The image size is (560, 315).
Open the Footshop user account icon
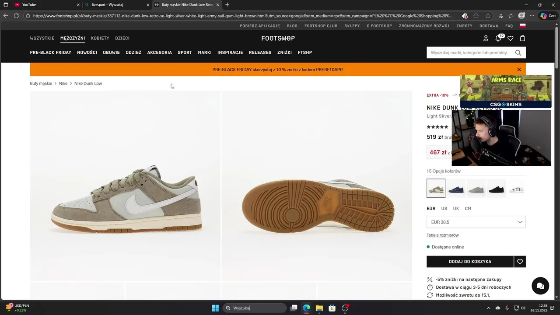[x=486, y=38]
